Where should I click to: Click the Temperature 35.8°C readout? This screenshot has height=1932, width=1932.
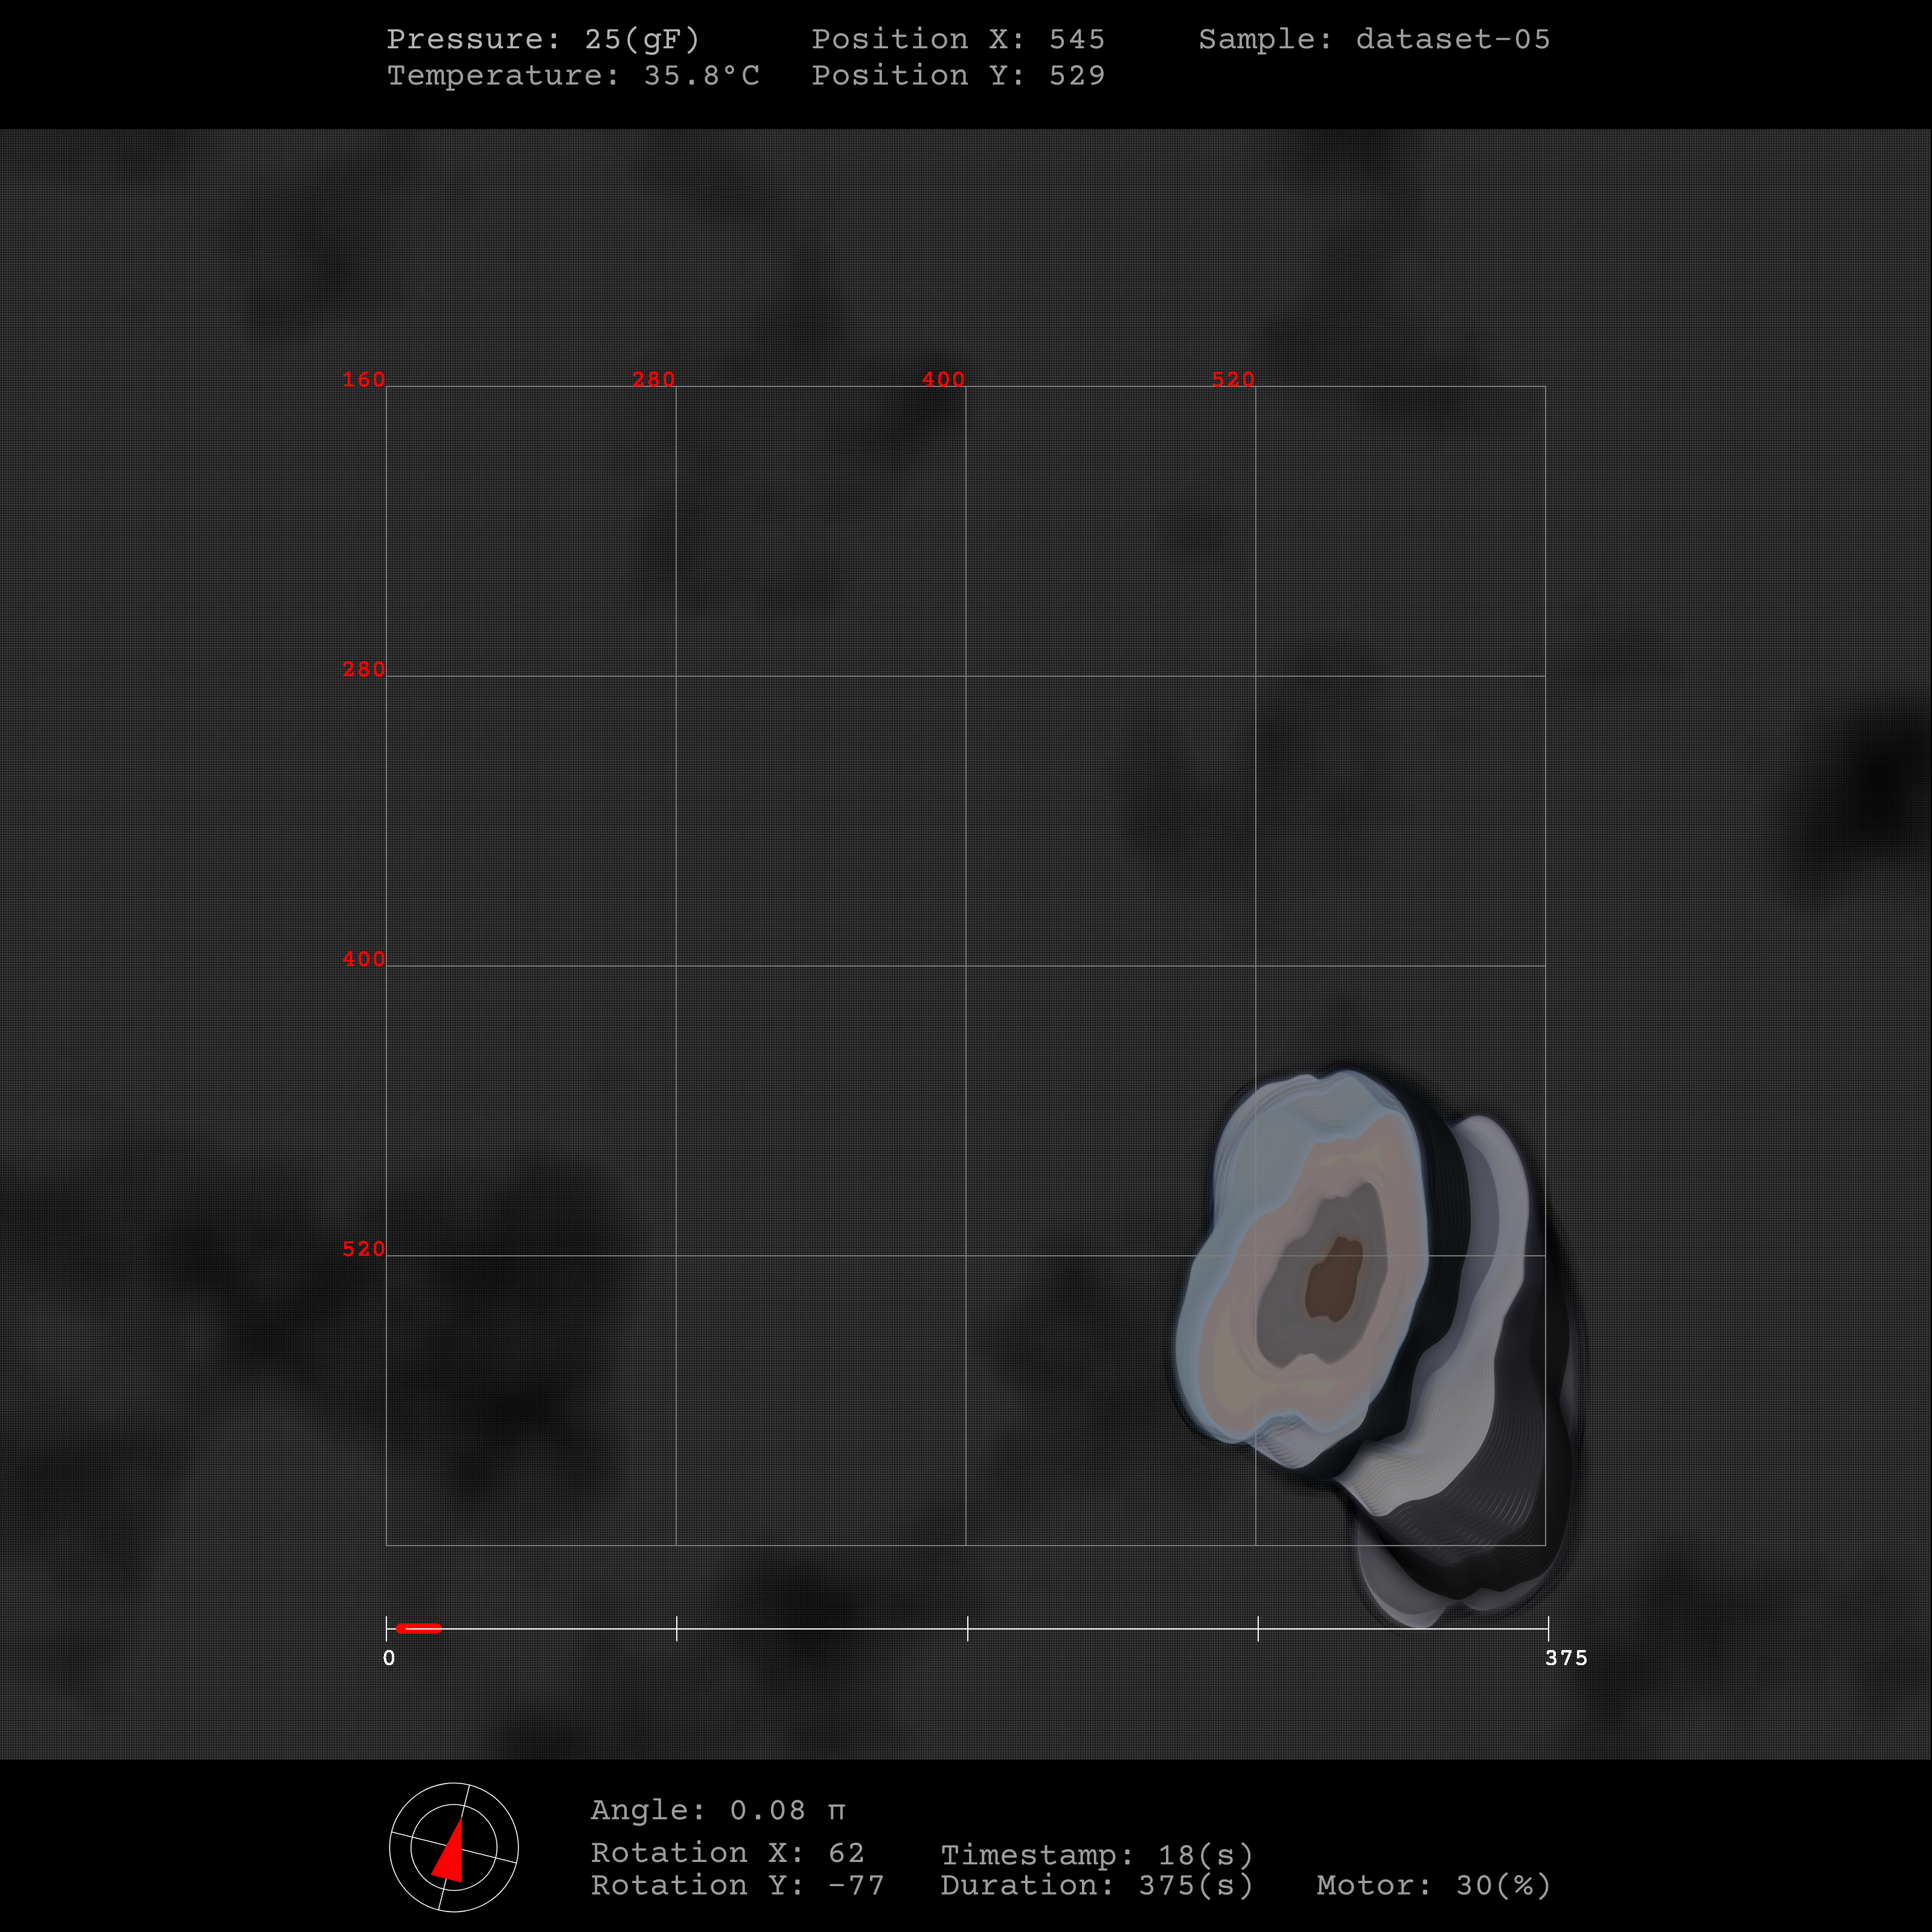pyautogui.click(x=573, y=75)
